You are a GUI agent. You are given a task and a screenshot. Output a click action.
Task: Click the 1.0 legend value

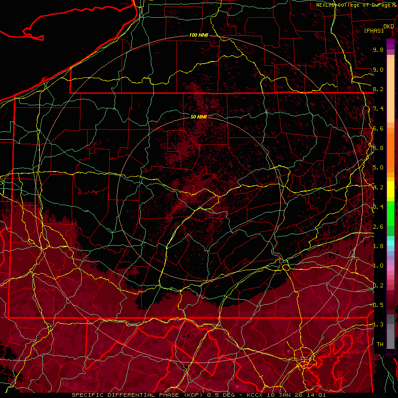(378, 265)
